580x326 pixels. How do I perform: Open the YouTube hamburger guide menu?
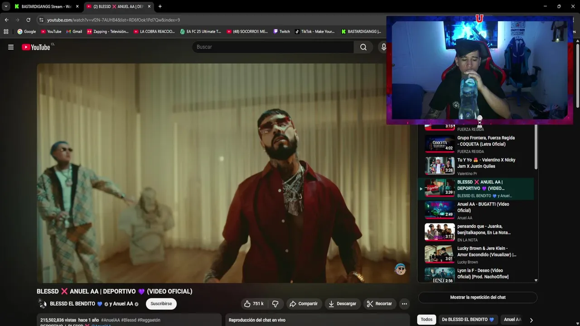point(11,47)
